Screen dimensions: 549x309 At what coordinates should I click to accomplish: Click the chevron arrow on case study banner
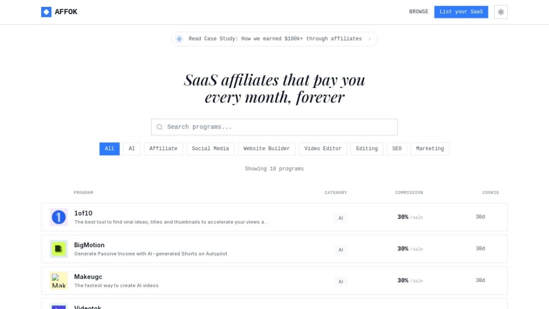click(x=370, y=39)
